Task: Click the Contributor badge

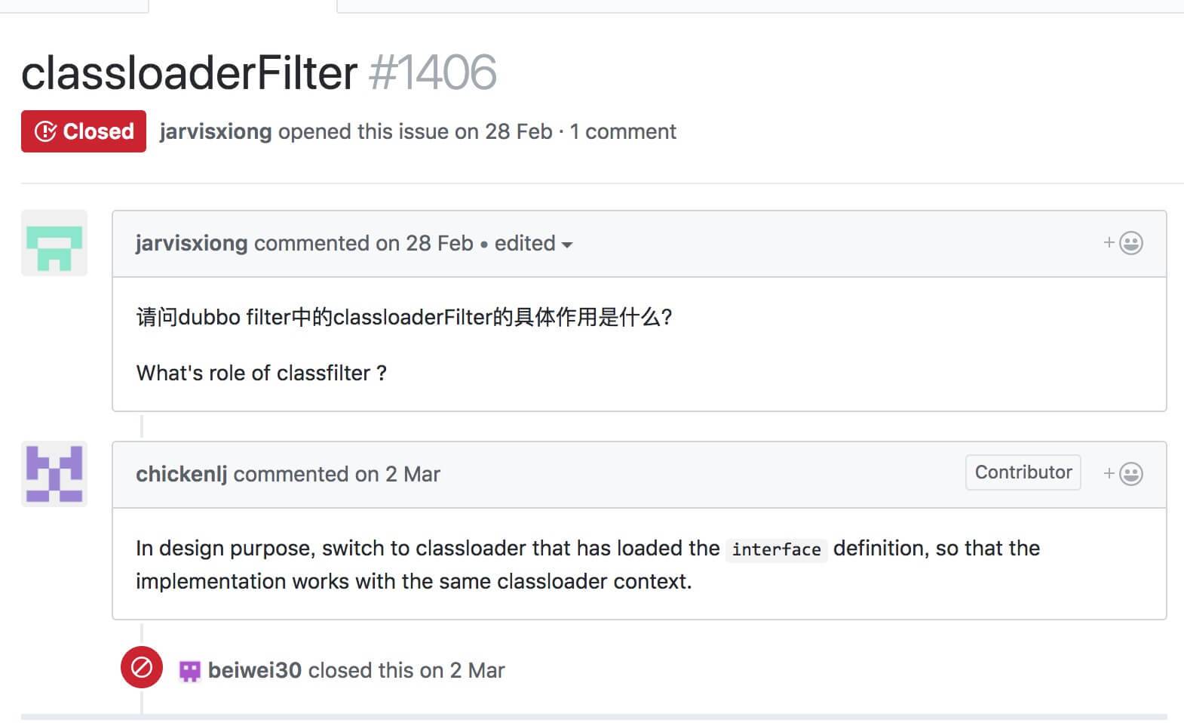Action: tap(1023, 472)
